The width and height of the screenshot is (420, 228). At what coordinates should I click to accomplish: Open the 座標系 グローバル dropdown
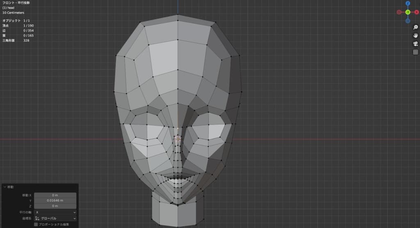tap(55, 219)
